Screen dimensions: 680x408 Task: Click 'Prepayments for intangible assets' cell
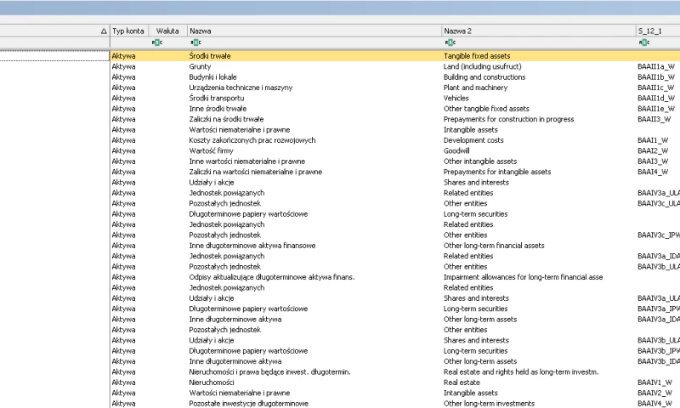tap(497, 172)
